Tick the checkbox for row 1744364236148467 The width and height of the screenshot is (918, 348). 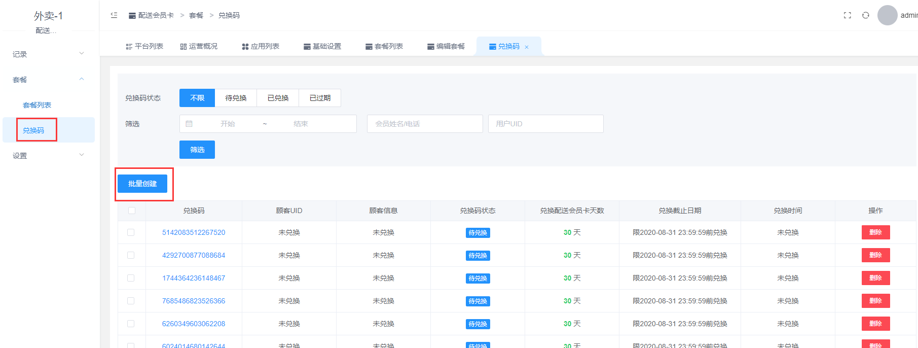point(131,278)
